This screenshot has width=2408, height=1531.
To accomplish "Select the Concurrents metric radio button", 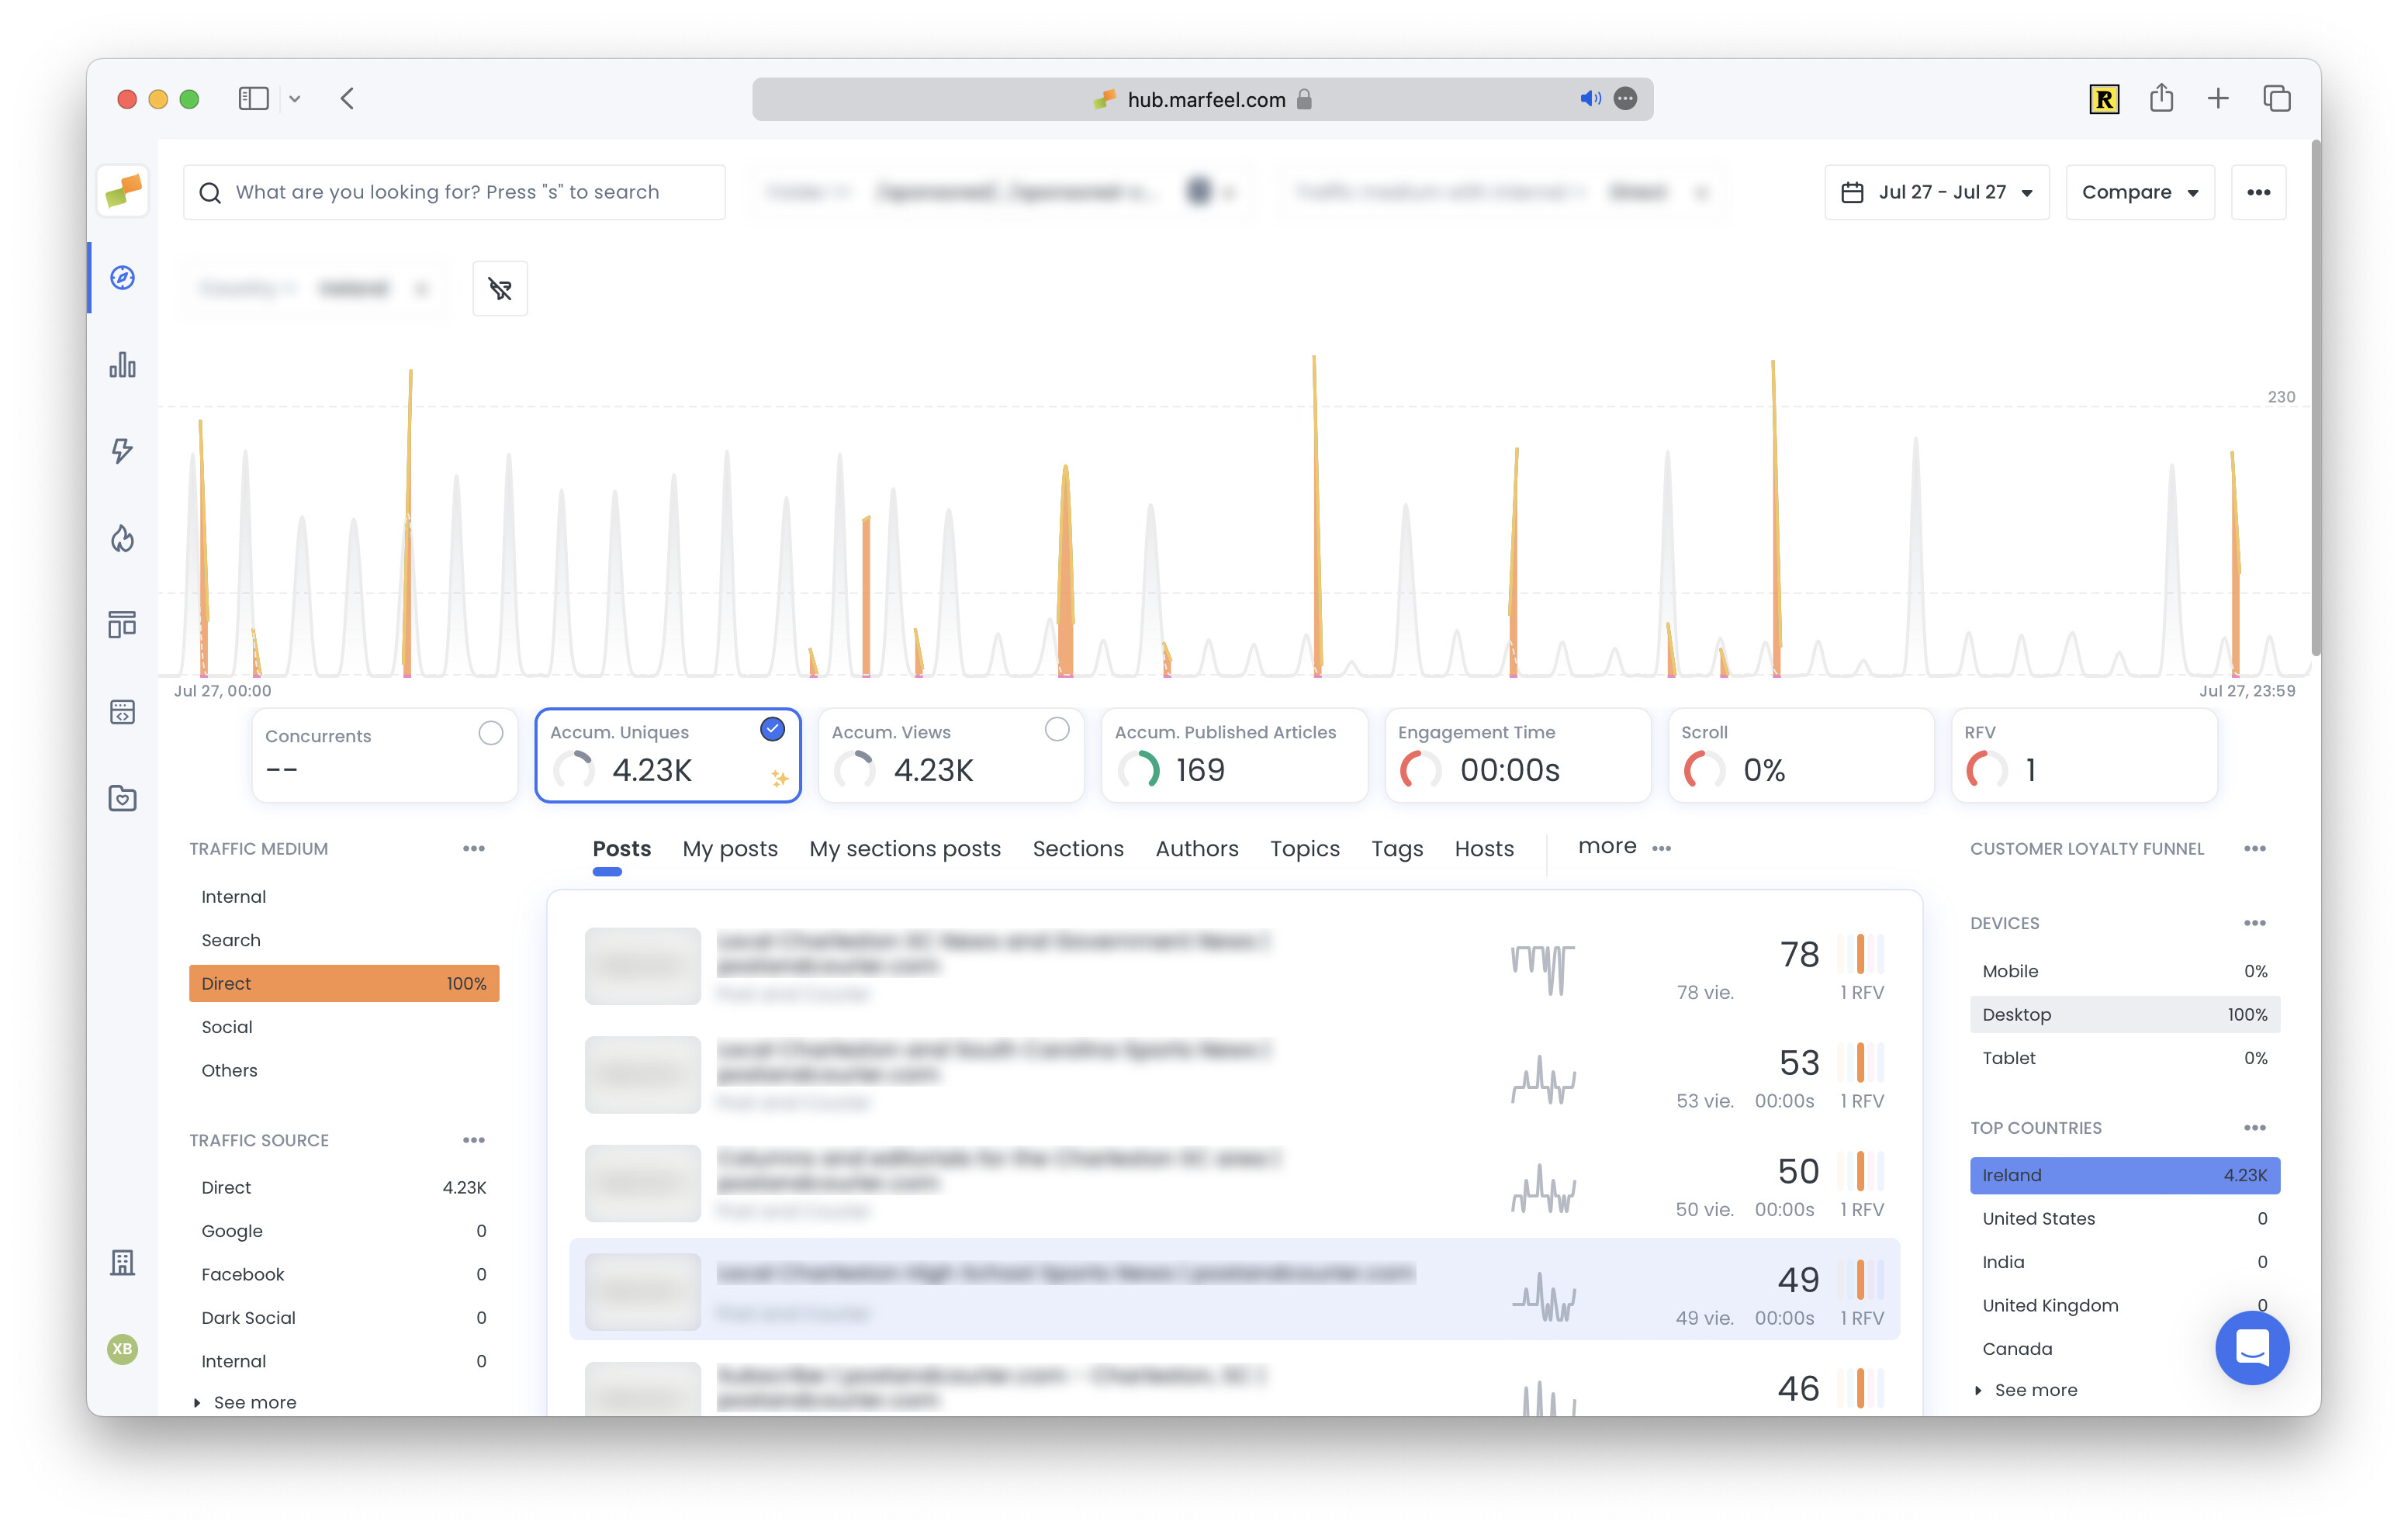I will point(490,733).
